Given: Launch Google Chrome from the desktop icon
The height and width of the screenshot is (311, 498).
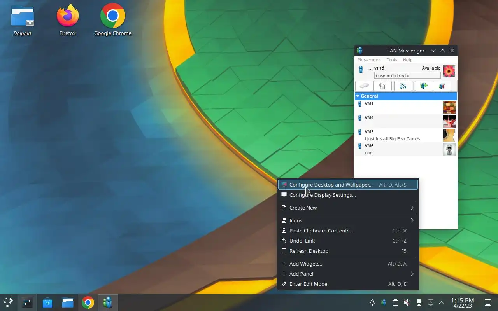Looking at the screenshot, I should [x=113, y=20].
